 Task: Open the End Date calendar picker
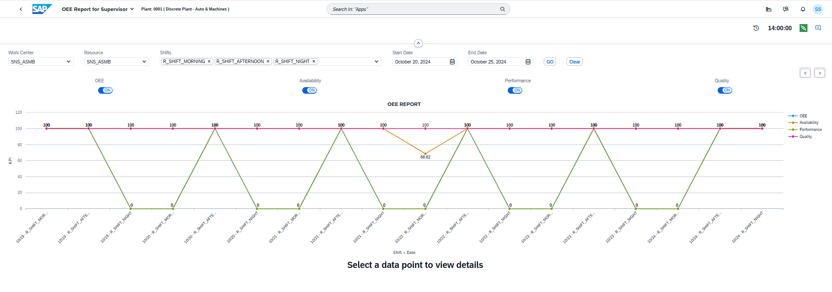pyautogui.click(x=528, y=62)
